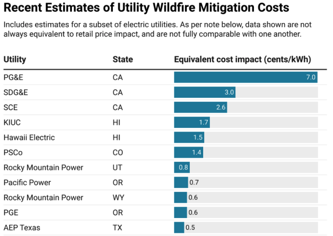The width and height of the screenshot is (333, 236).
Task: Click the PG&E bar showing 7.0
Action: (245, 77)
